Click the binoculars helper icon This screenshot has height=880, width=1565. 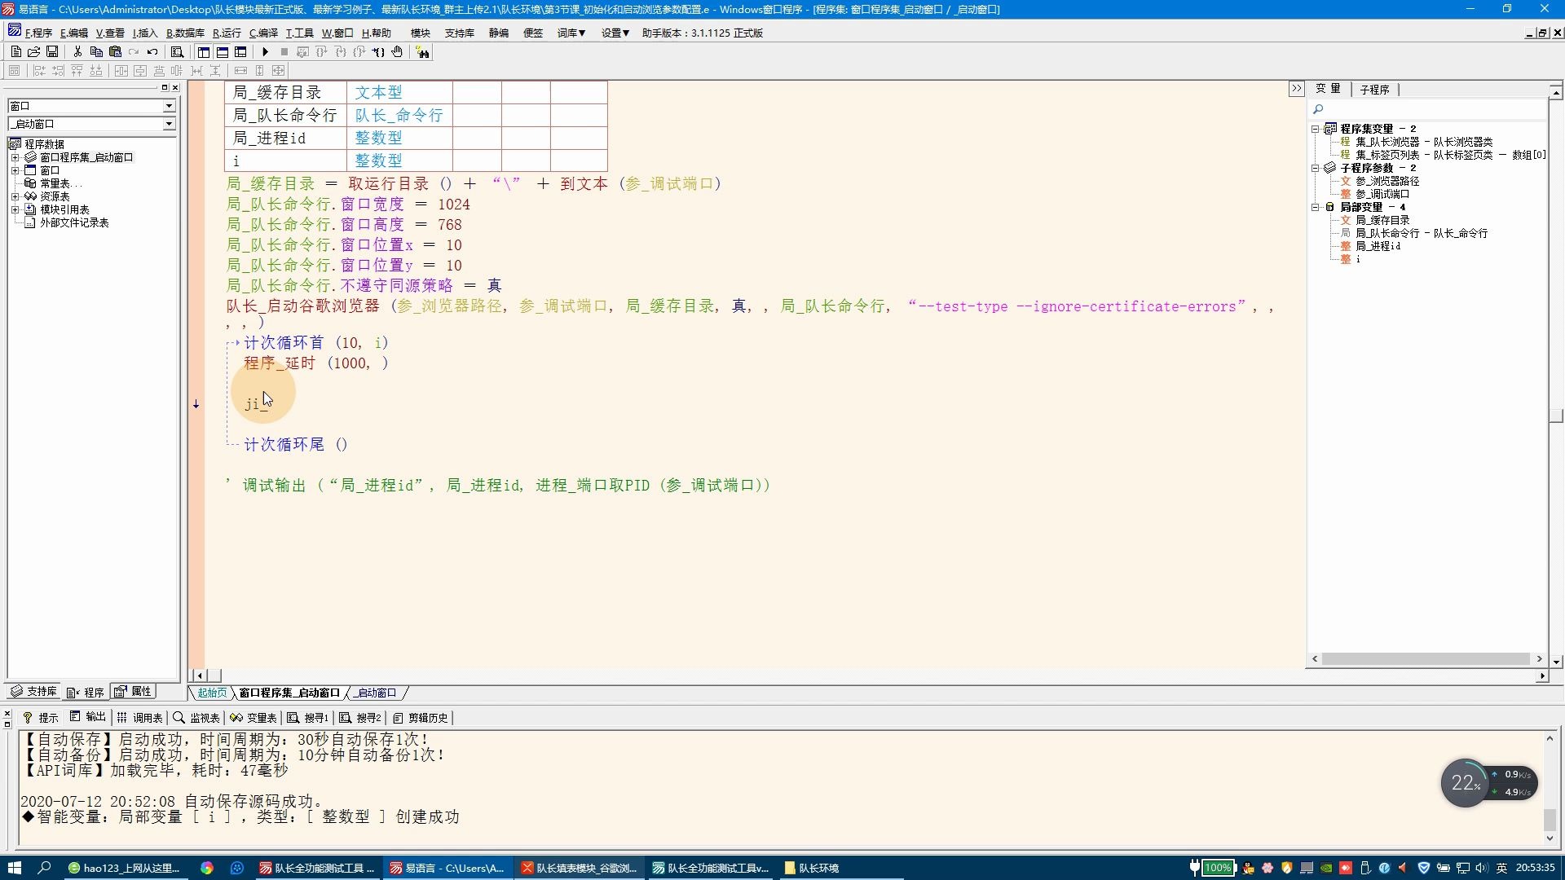click(x=422, y=51)
